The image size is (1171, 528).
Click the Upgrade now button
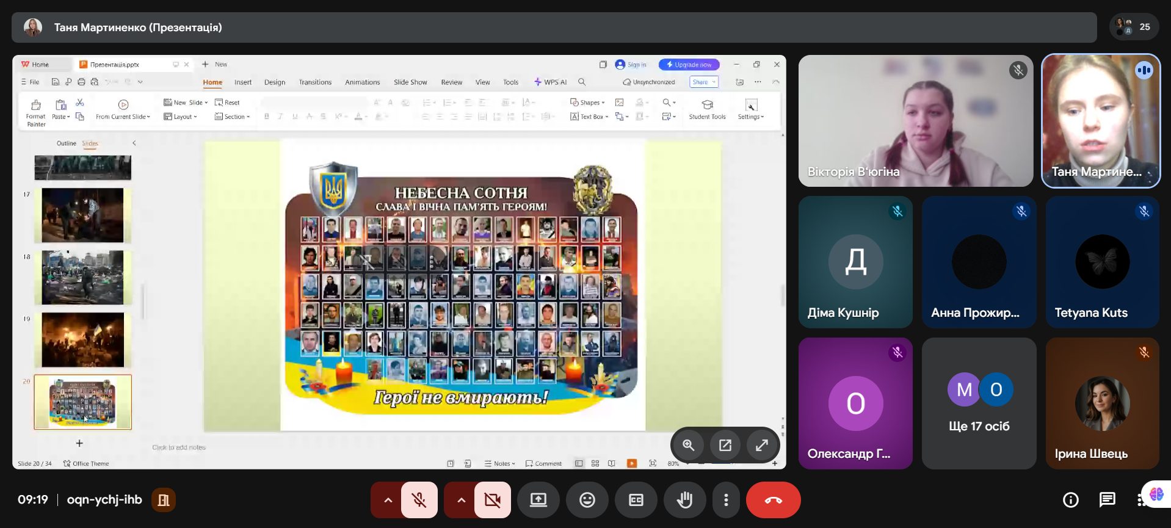689,65
